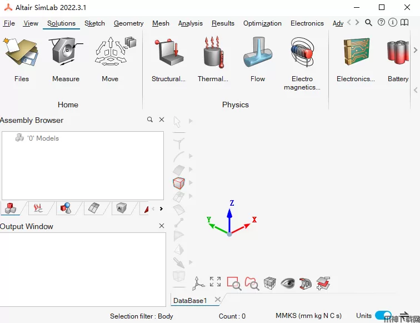
Task: Open the Thermal physics solutions
Action: [x=213, y=59]
